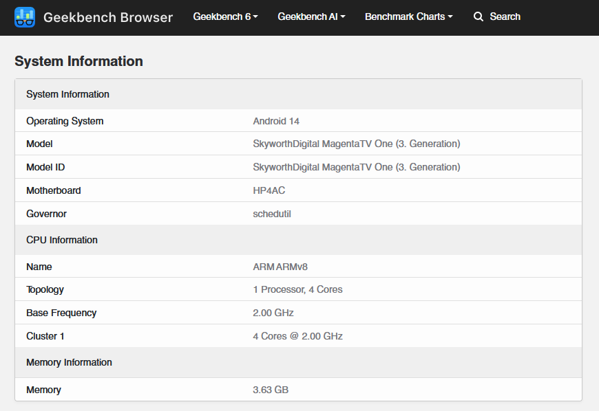Select the CPU Information section header
The image size is (599, 411).
point(62,240)
